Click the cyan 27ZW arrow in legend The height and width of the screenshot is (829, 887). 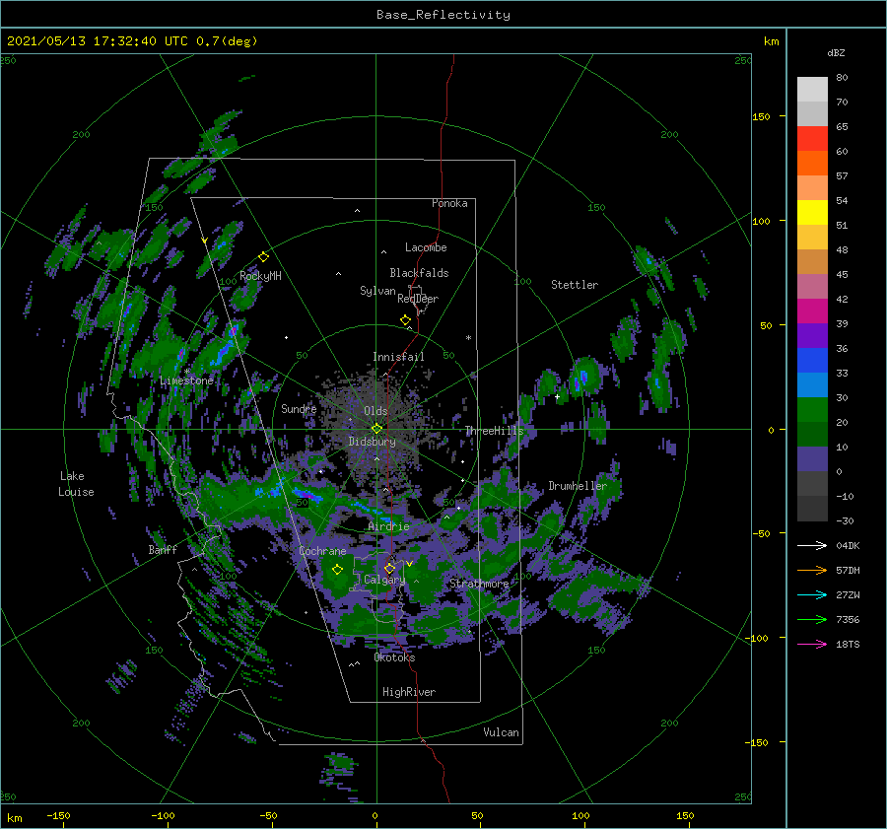[x=812, y=594]
